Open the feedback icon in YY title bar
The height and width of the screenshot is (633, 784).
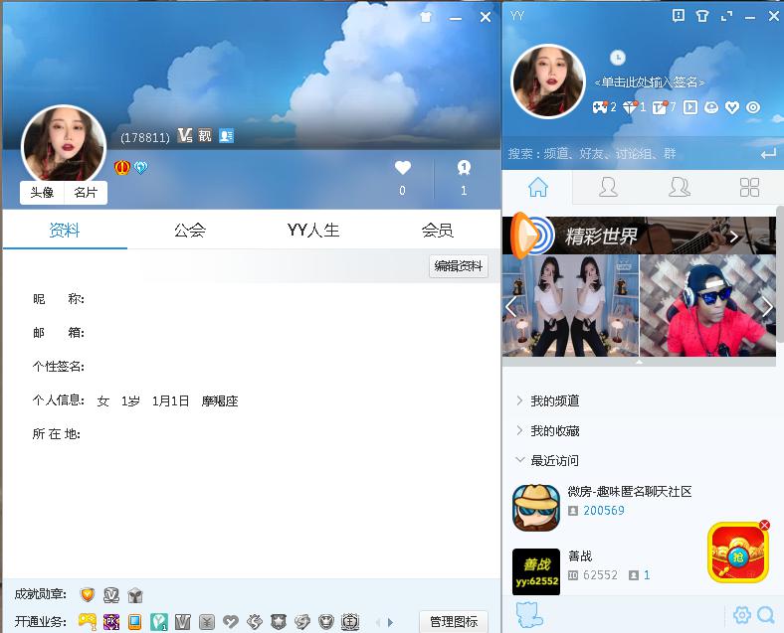coord(678,16)
